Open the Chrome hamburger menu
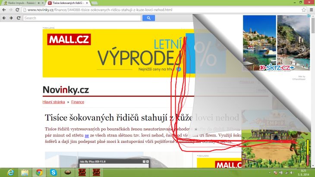The image size is (315, 177). 311,9
